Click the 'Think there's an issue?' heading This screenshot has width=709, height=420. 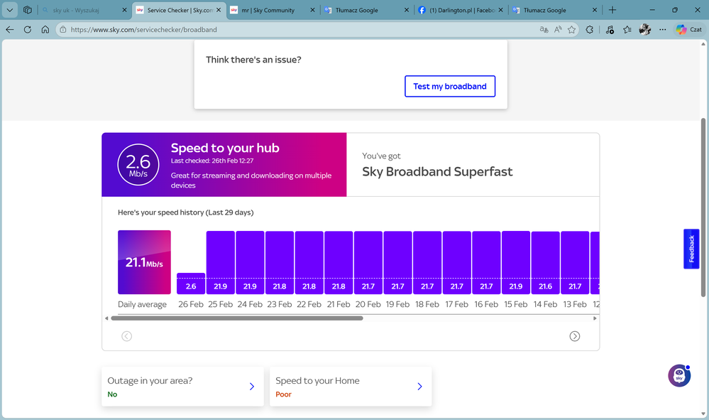point(253,60)
